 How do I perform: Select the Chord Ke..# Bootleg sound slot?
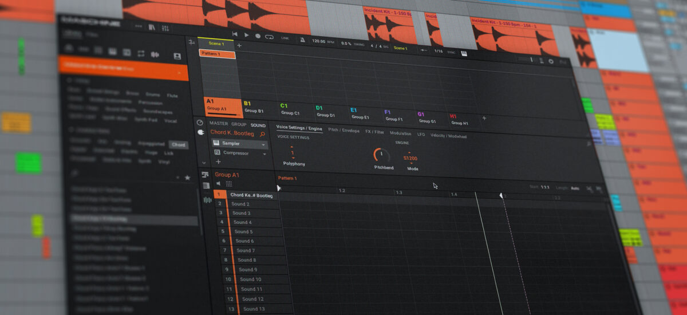coord(247,195)
